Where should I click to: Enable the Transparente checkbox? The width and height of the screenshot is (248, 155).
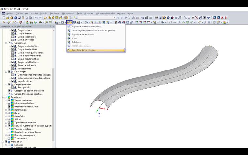tap(9, 138)
